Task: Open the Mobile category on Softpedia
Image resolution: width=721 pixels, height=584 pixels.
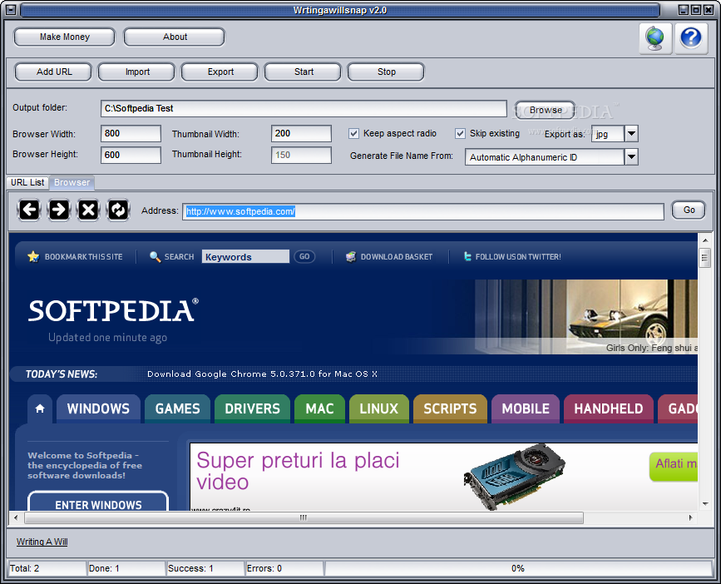Action: [x=526, y=408]
